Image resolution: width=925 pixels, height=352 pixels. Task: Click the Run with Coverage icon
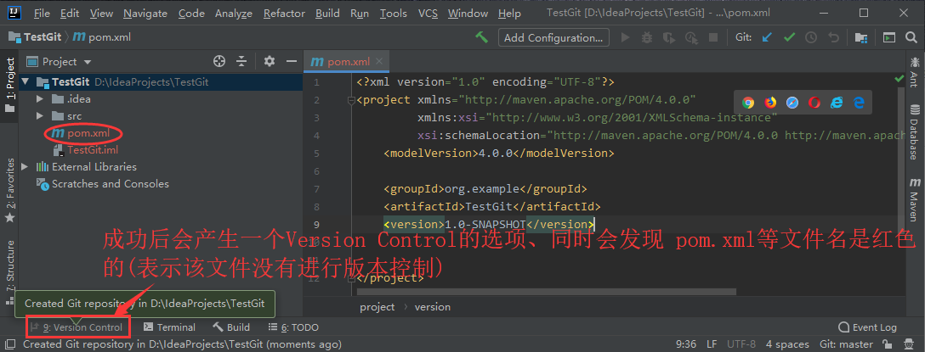pos(668,37)
